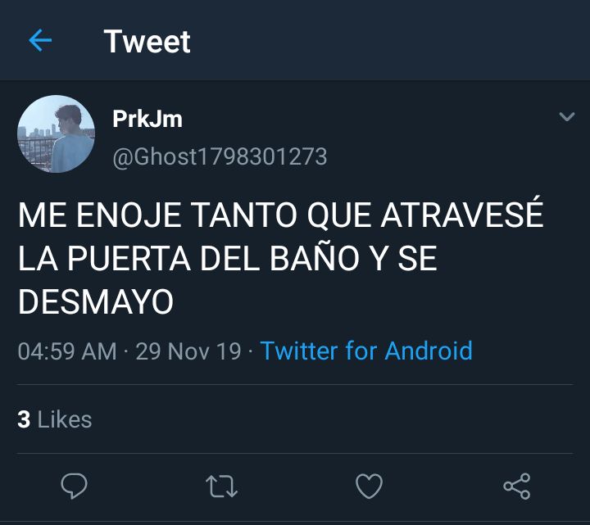Open the PrkJm display name

coord(147,119)
